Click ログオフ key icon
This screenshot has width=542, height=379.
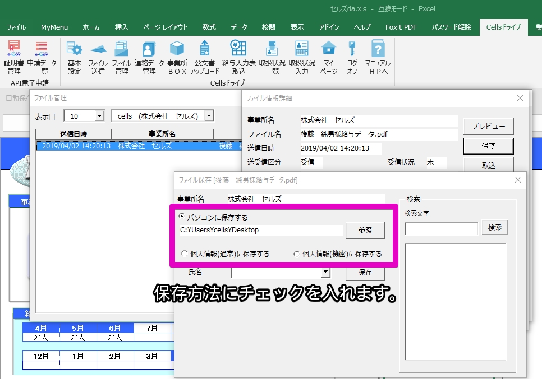click(x=352, y=57)
